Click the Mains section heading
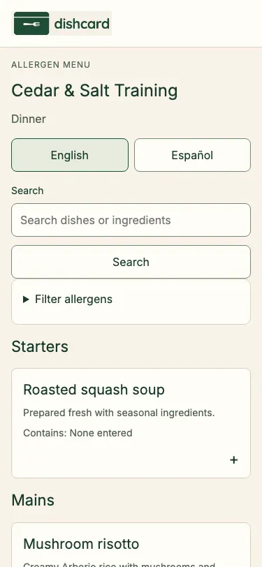This screenshot has height=567, width=262. 33,501
